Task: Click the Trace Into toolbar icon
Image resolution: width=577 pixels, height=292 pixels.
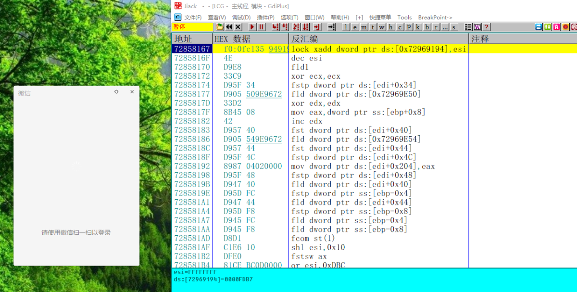Action: pos(296,27)
